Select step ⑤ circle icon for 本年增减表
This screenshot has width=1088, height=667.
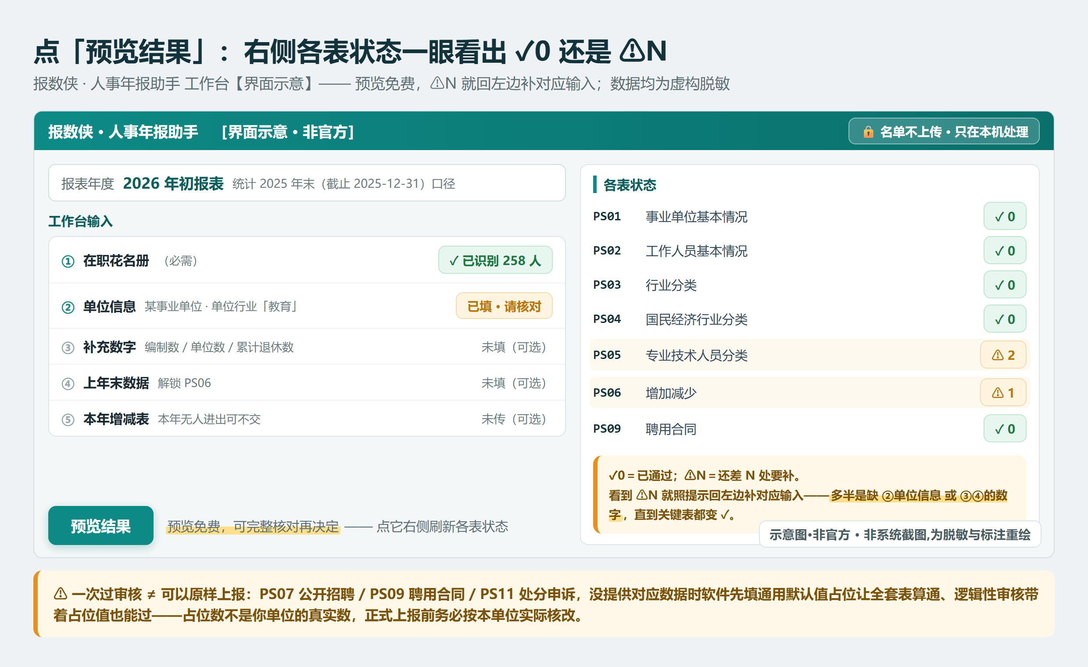pos(68,420)
